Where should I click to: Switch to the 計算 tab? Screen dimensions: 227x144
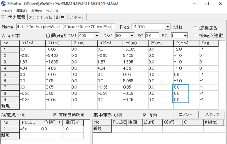(x=61, y=17)
